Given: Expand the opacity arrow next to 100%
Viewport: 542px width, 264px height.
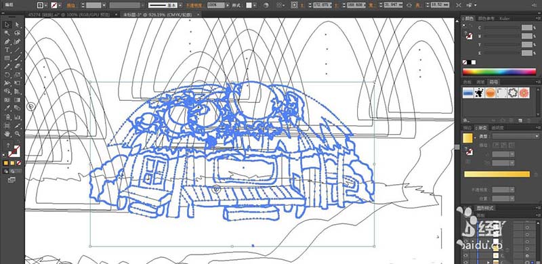Looking at the screenshot, I should pos(227,5).
